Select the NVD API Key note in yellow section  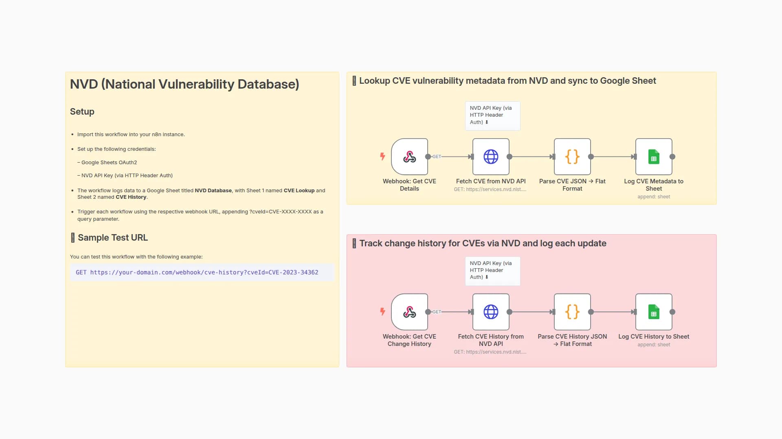pos(492,116)
